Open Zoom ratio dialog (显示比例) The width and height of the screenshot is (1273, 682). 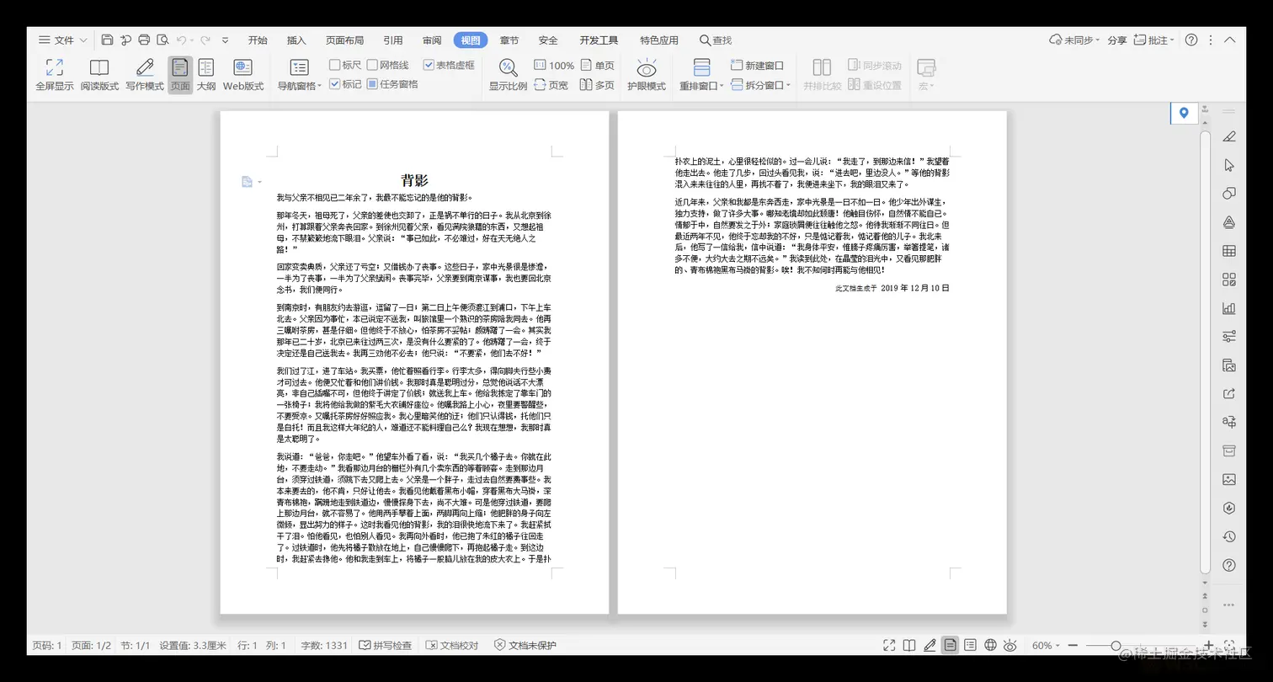point(508,75)
